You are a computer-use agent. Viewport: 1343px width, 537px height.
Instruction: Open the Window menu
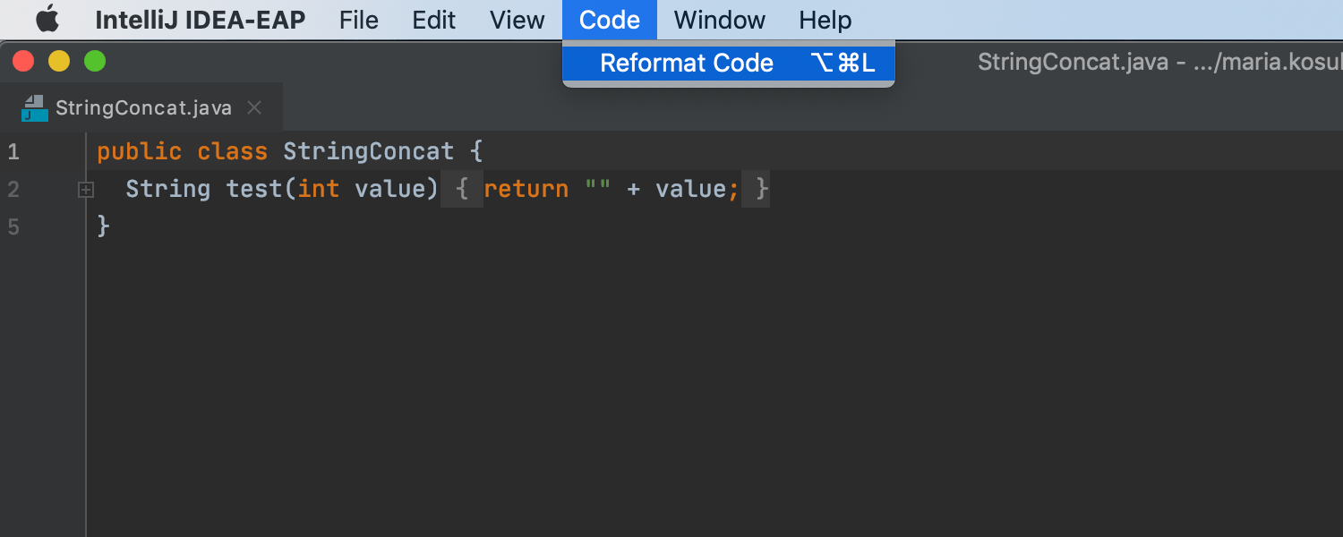pos(720,20)
